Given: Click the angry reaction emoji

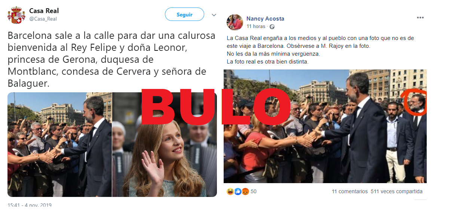Looking at the screenshot, I should tap(245, 192).
